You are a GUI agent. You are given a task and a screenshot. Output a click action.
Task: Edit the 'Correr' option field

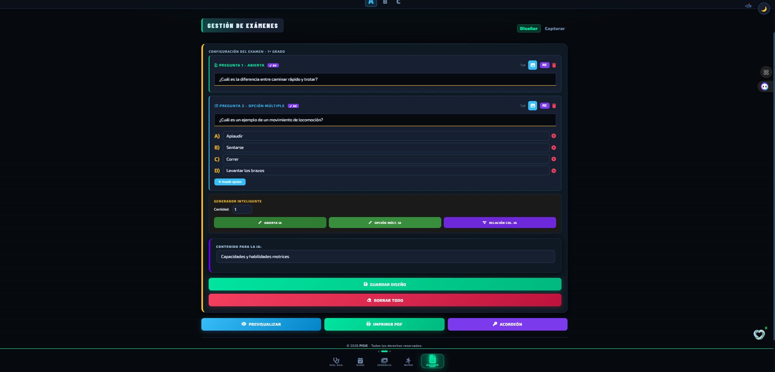(x=386, y=159)
